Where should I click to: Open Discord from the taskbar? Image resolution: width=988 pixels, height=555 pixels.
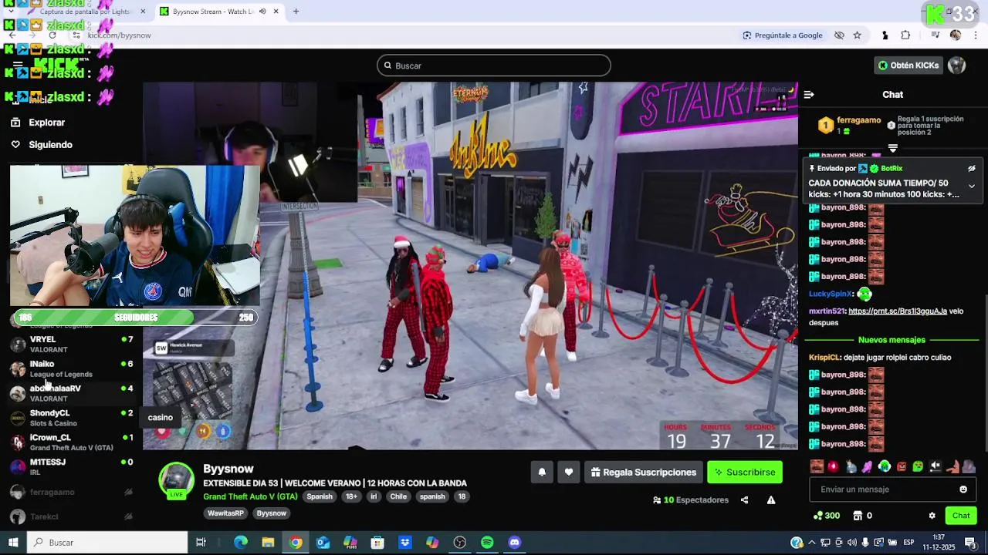515,543
